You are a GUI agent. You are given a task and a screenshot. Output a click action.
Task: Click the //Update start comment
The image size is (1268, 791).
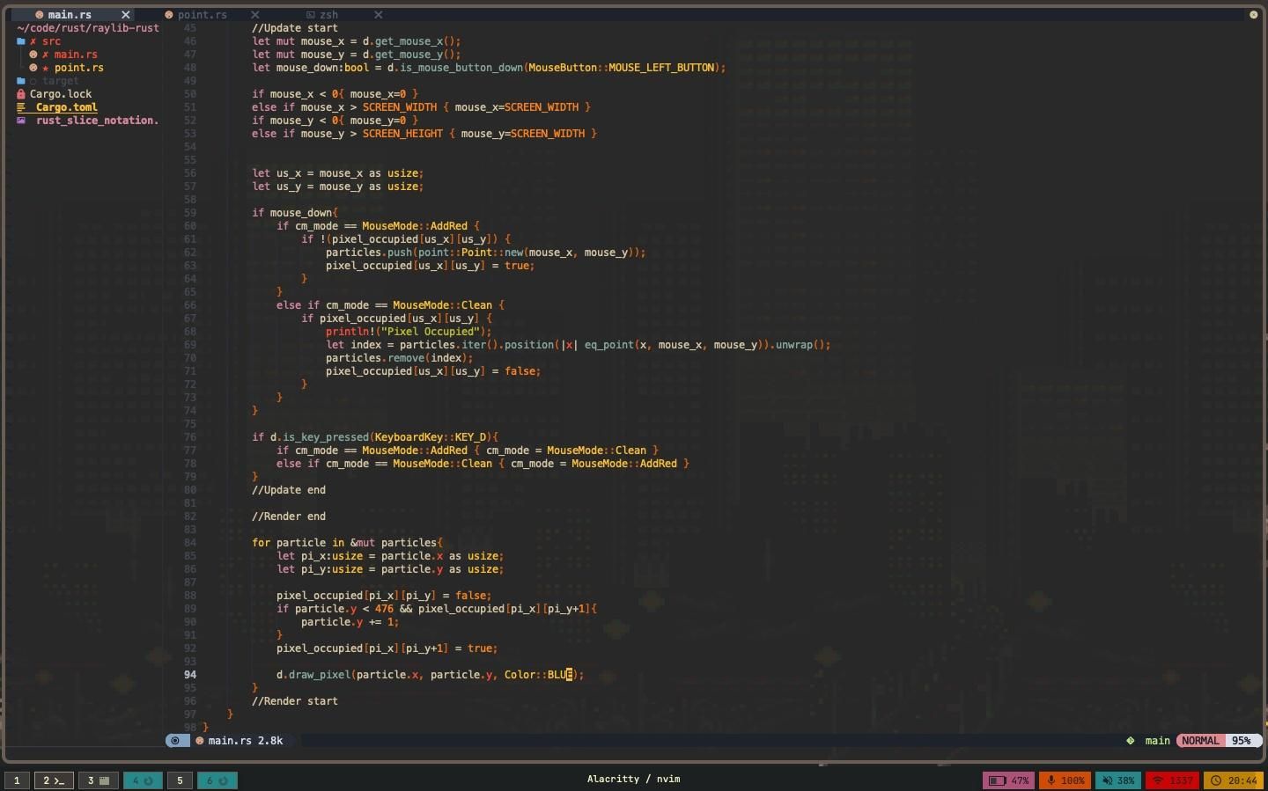click(x=295, y=28)
